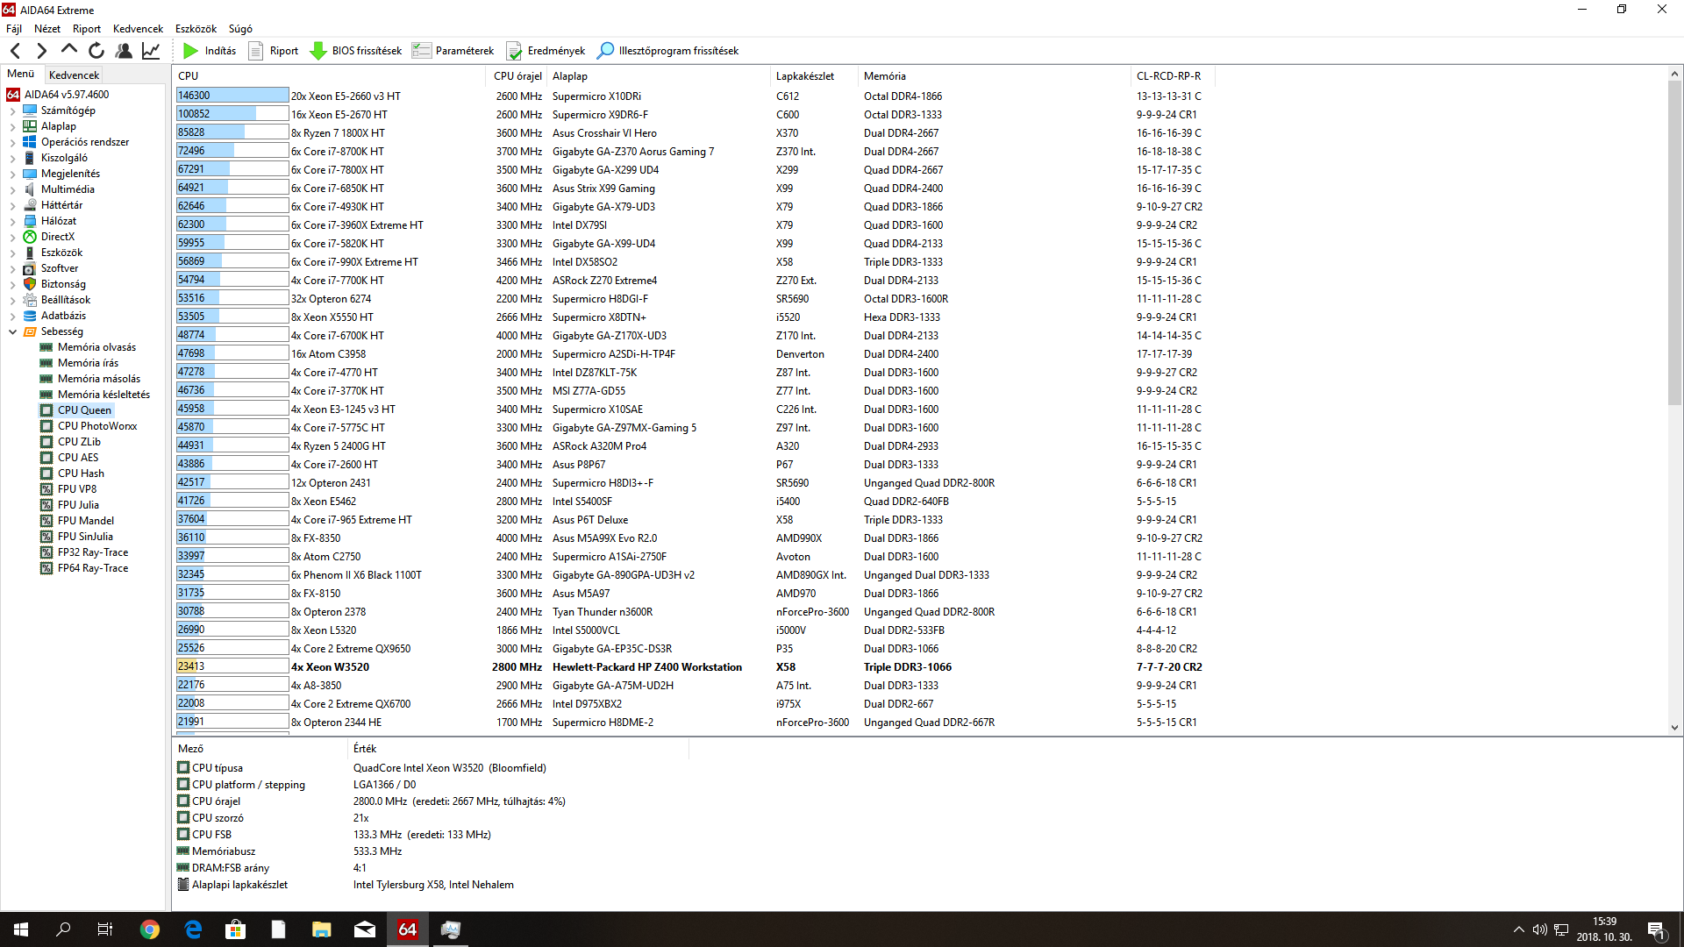
Task: Expand the Háttértár tree node
Action: click(12, 206)
